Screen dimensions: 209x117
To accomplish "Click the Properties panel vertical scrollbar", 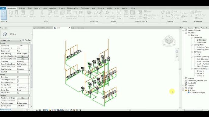I will pyautogui.click(x=31, y=66).
